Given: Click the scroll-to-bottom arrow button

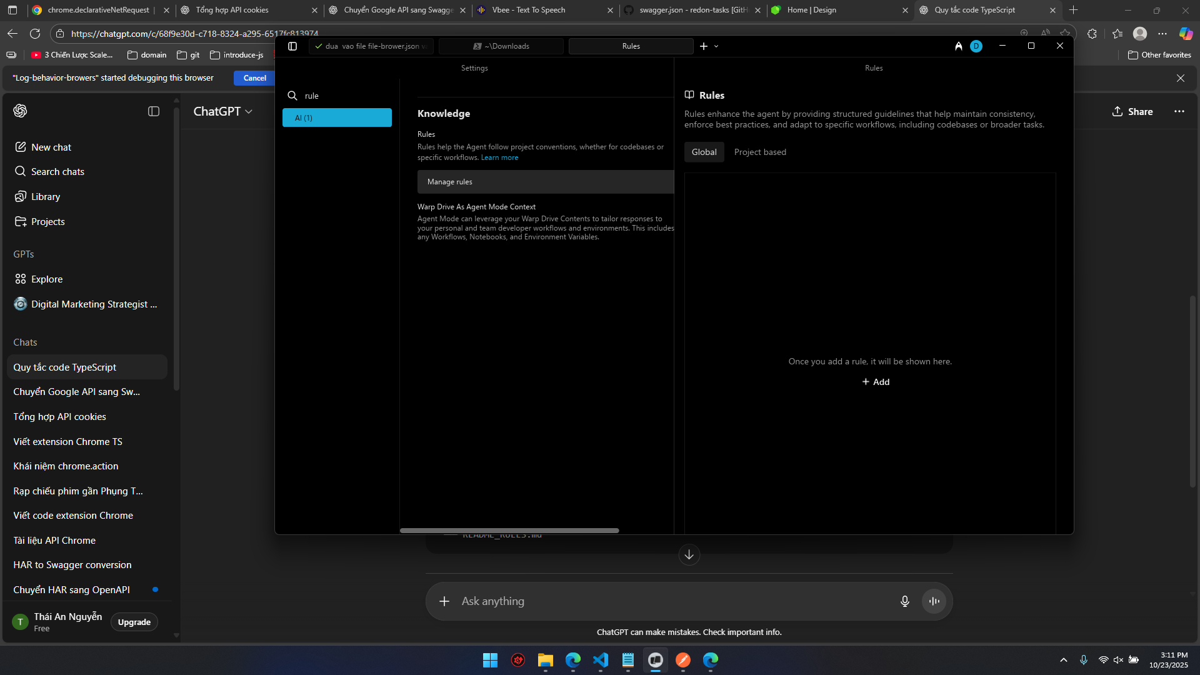Looking at the screenshot, I should (689, 554).
